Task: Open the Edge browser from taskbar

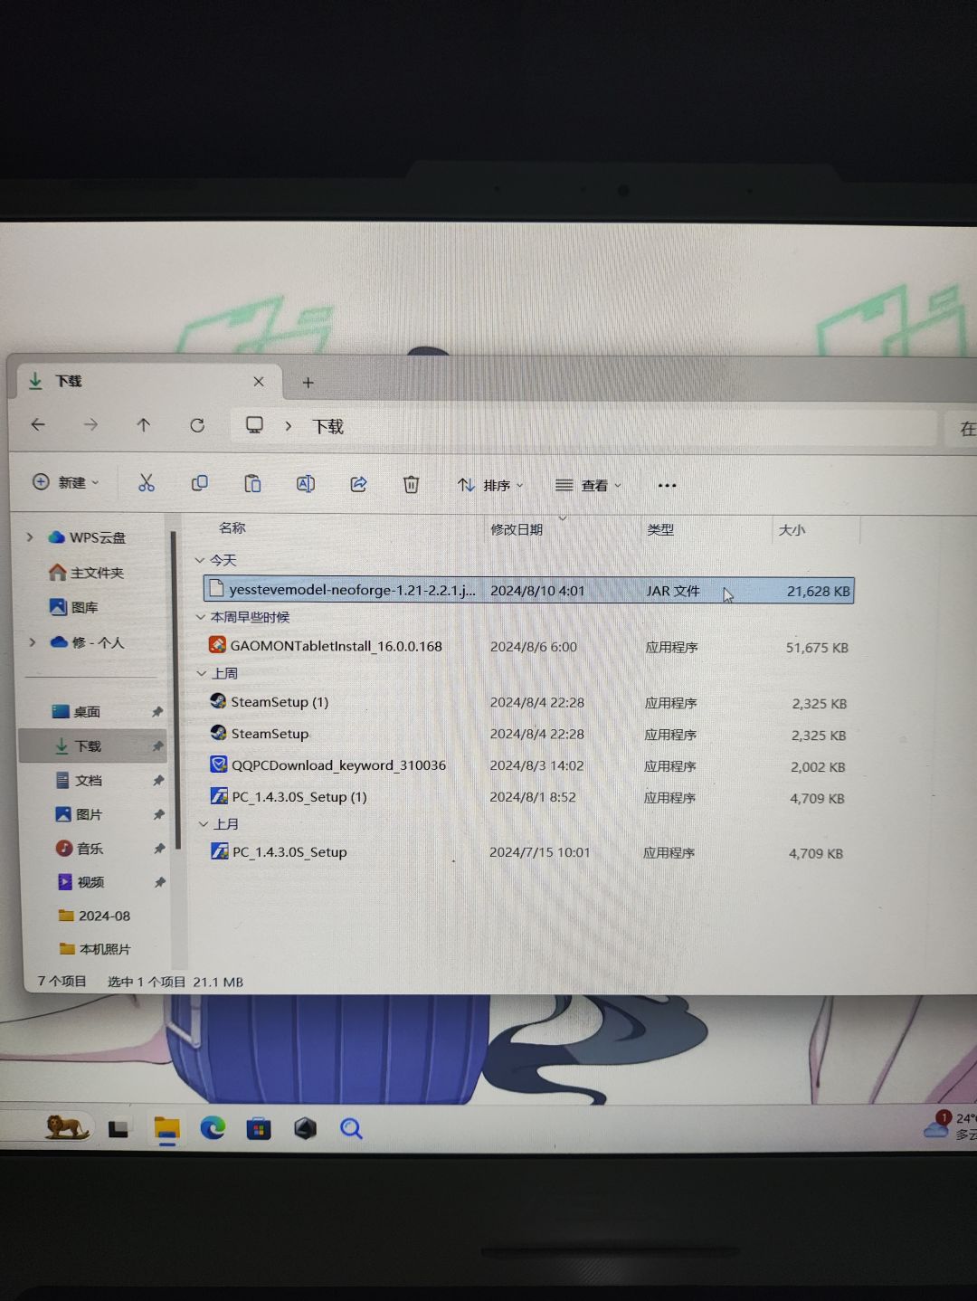Action: click(x=213, y=1127)
